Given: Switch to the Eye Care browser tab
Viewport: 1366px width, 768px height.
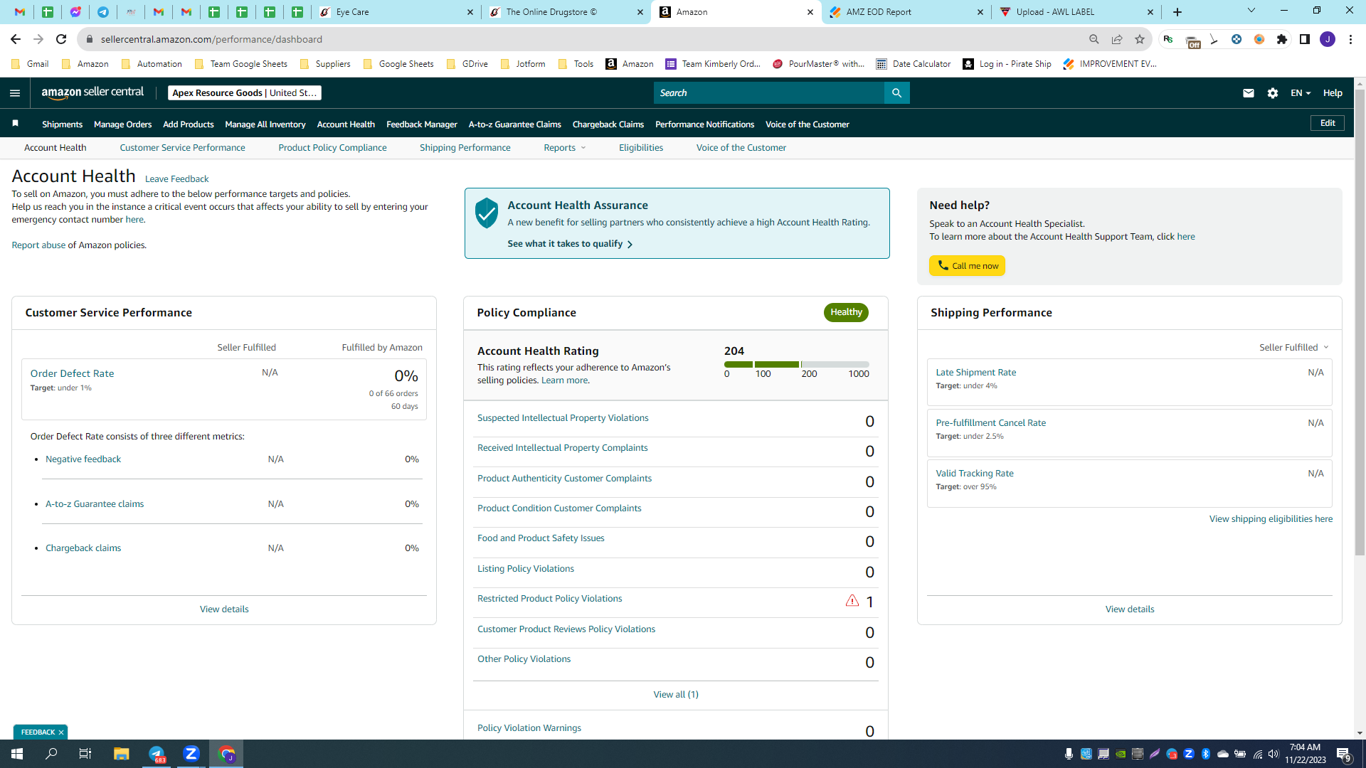Looking at the screenshot, I should click(x=395, y=12).
